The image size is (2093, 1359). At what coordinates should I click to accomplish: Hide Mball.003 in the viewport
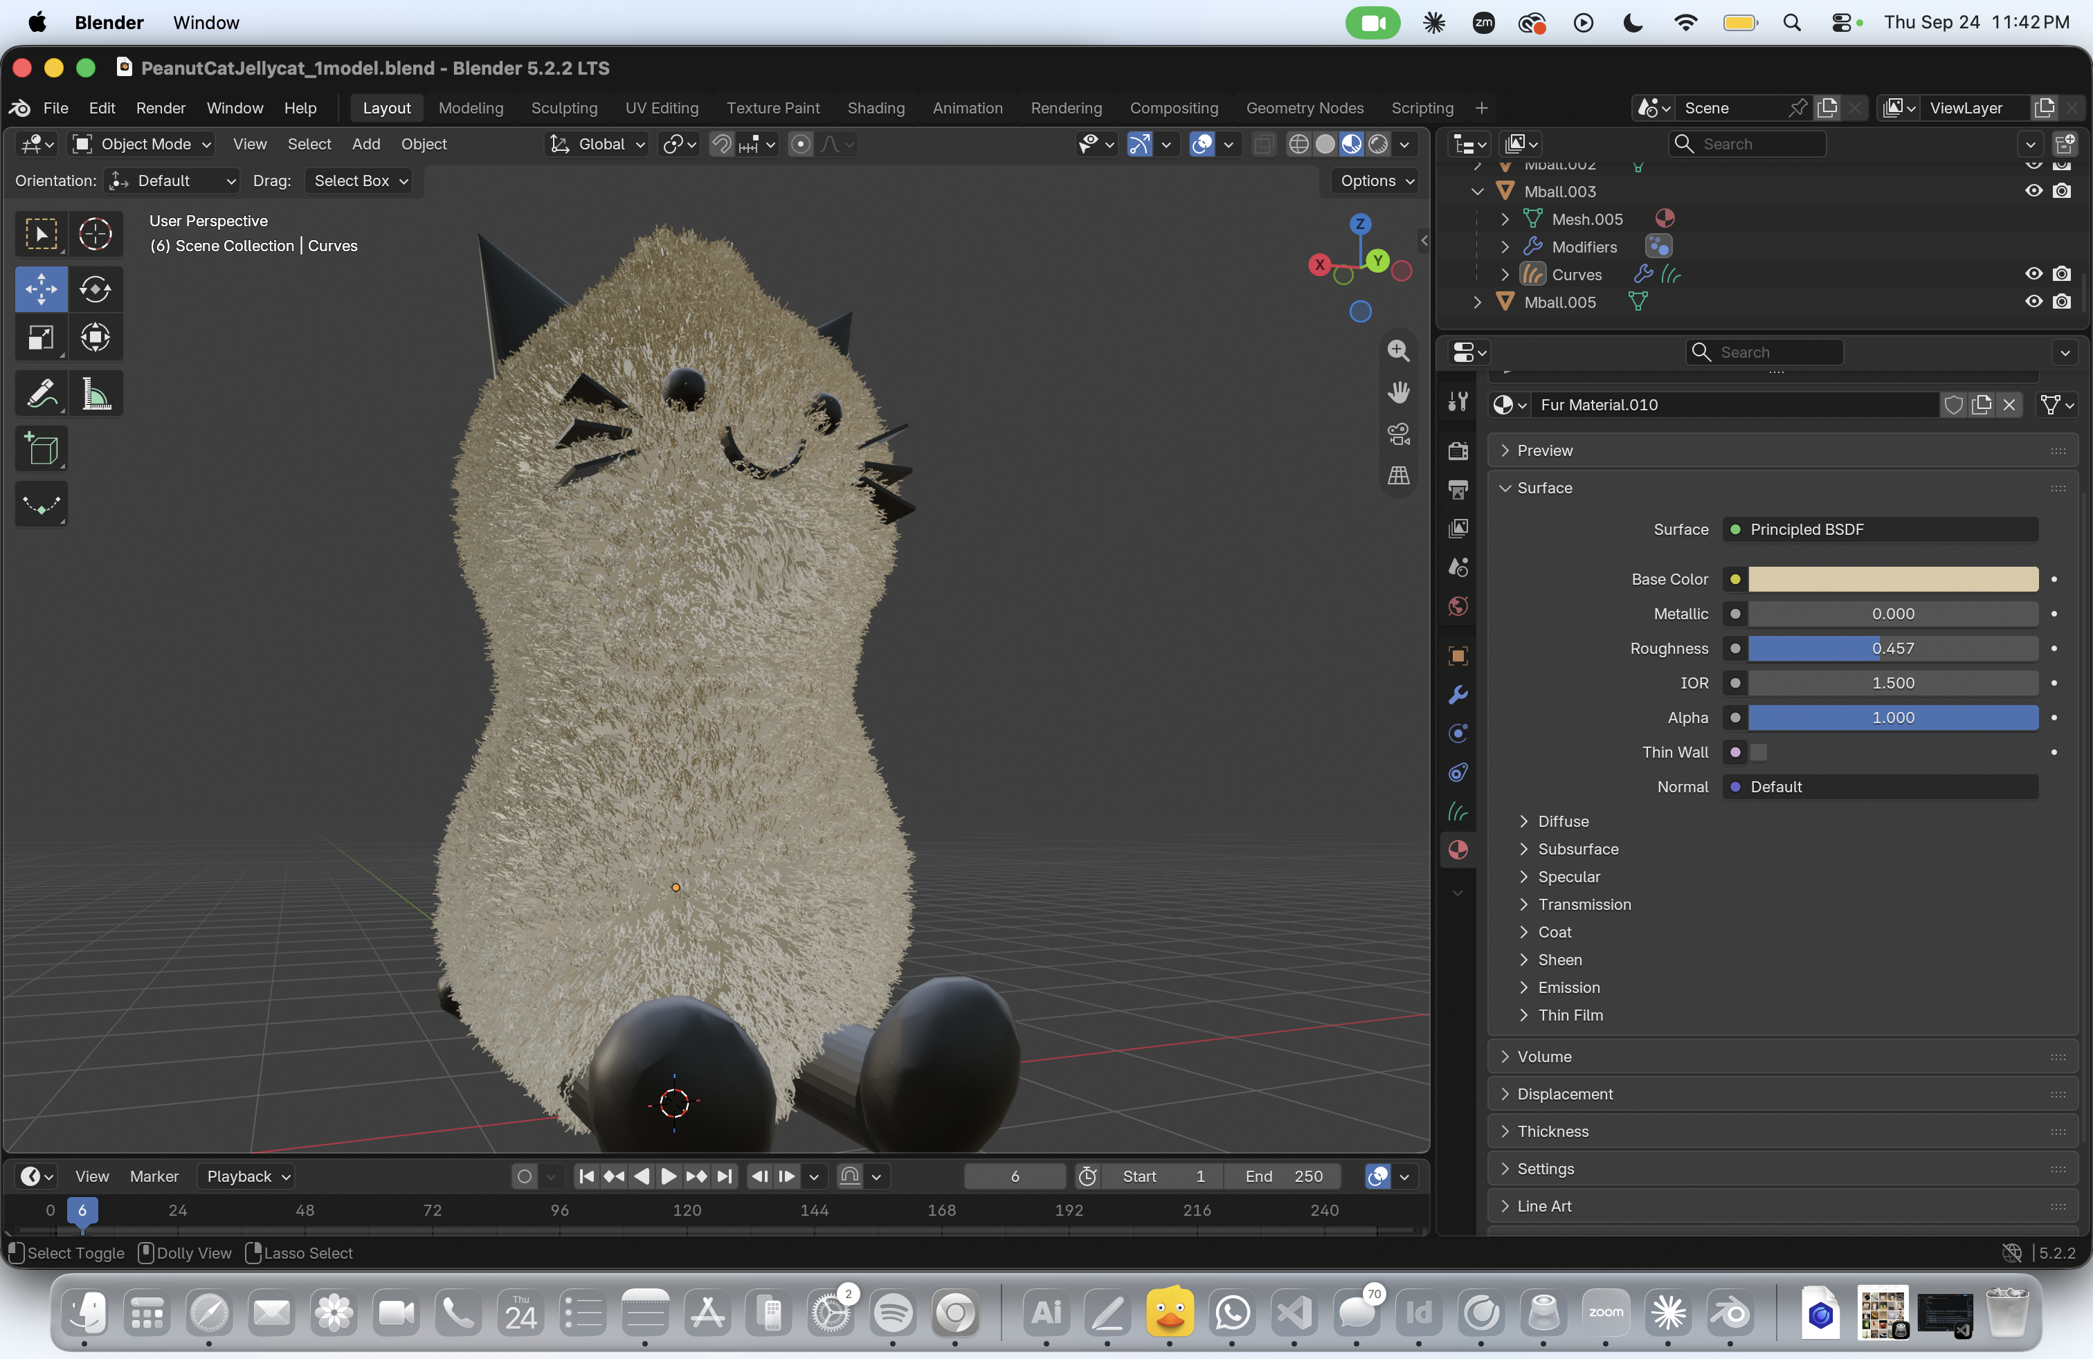(x=2033, y=191)
